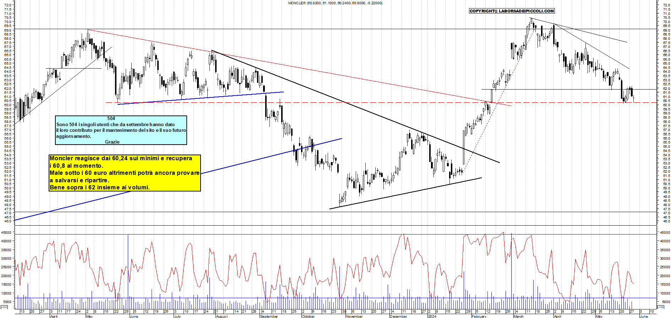Click the February month label on time axis
Viewport: 671px width, 318px height.
coord(479,316)
